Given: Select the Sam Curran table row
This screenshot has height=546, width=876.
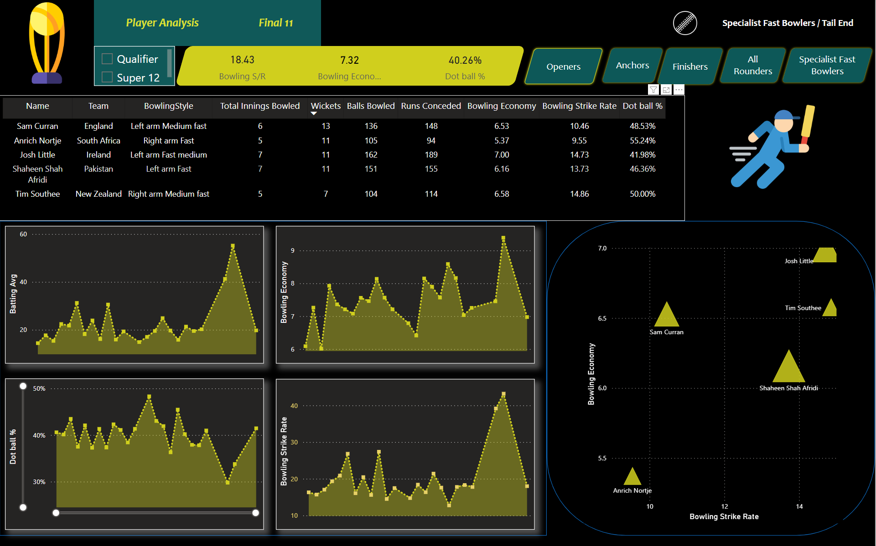Looking at the screenshot, I should (x=37, y=126).
